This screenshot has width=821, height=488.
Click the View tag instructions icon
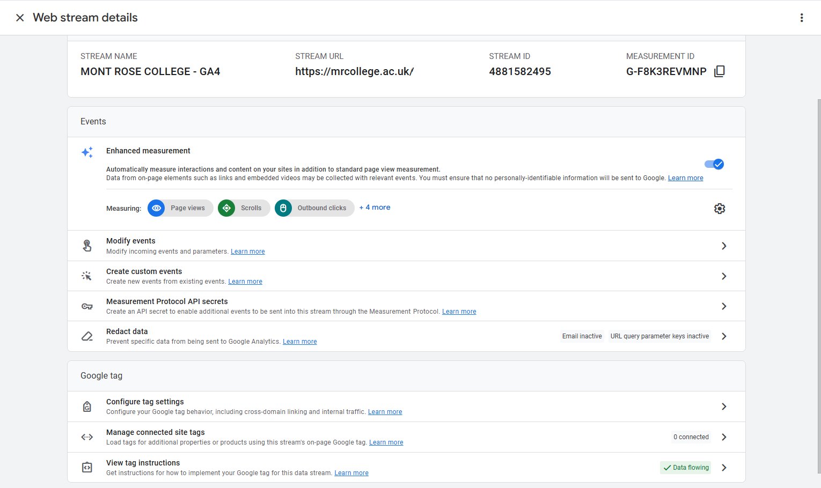(86, 467)
